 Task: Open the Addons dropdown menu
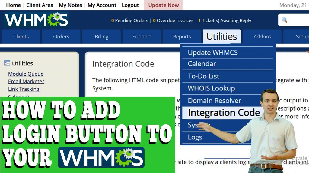[x=262, y=36]
